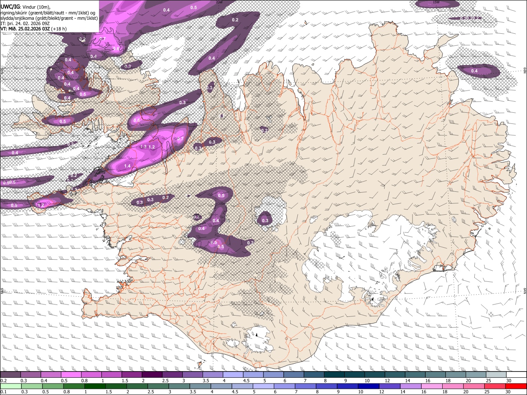The width and height of the screenshot is (527, 395).
Task: Click the 'rigning/skúrir' legend description line
Action: pos(48,13)
